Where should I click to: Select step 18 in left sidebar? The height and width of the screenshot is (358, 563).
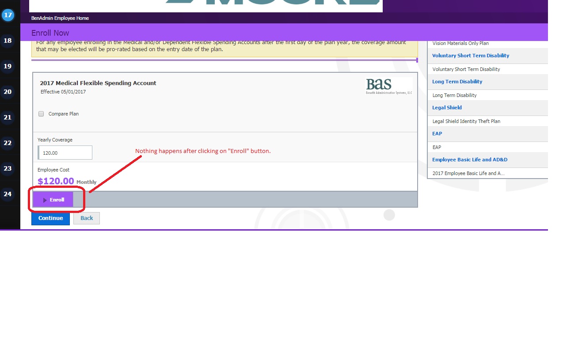[x=8, y=41]
